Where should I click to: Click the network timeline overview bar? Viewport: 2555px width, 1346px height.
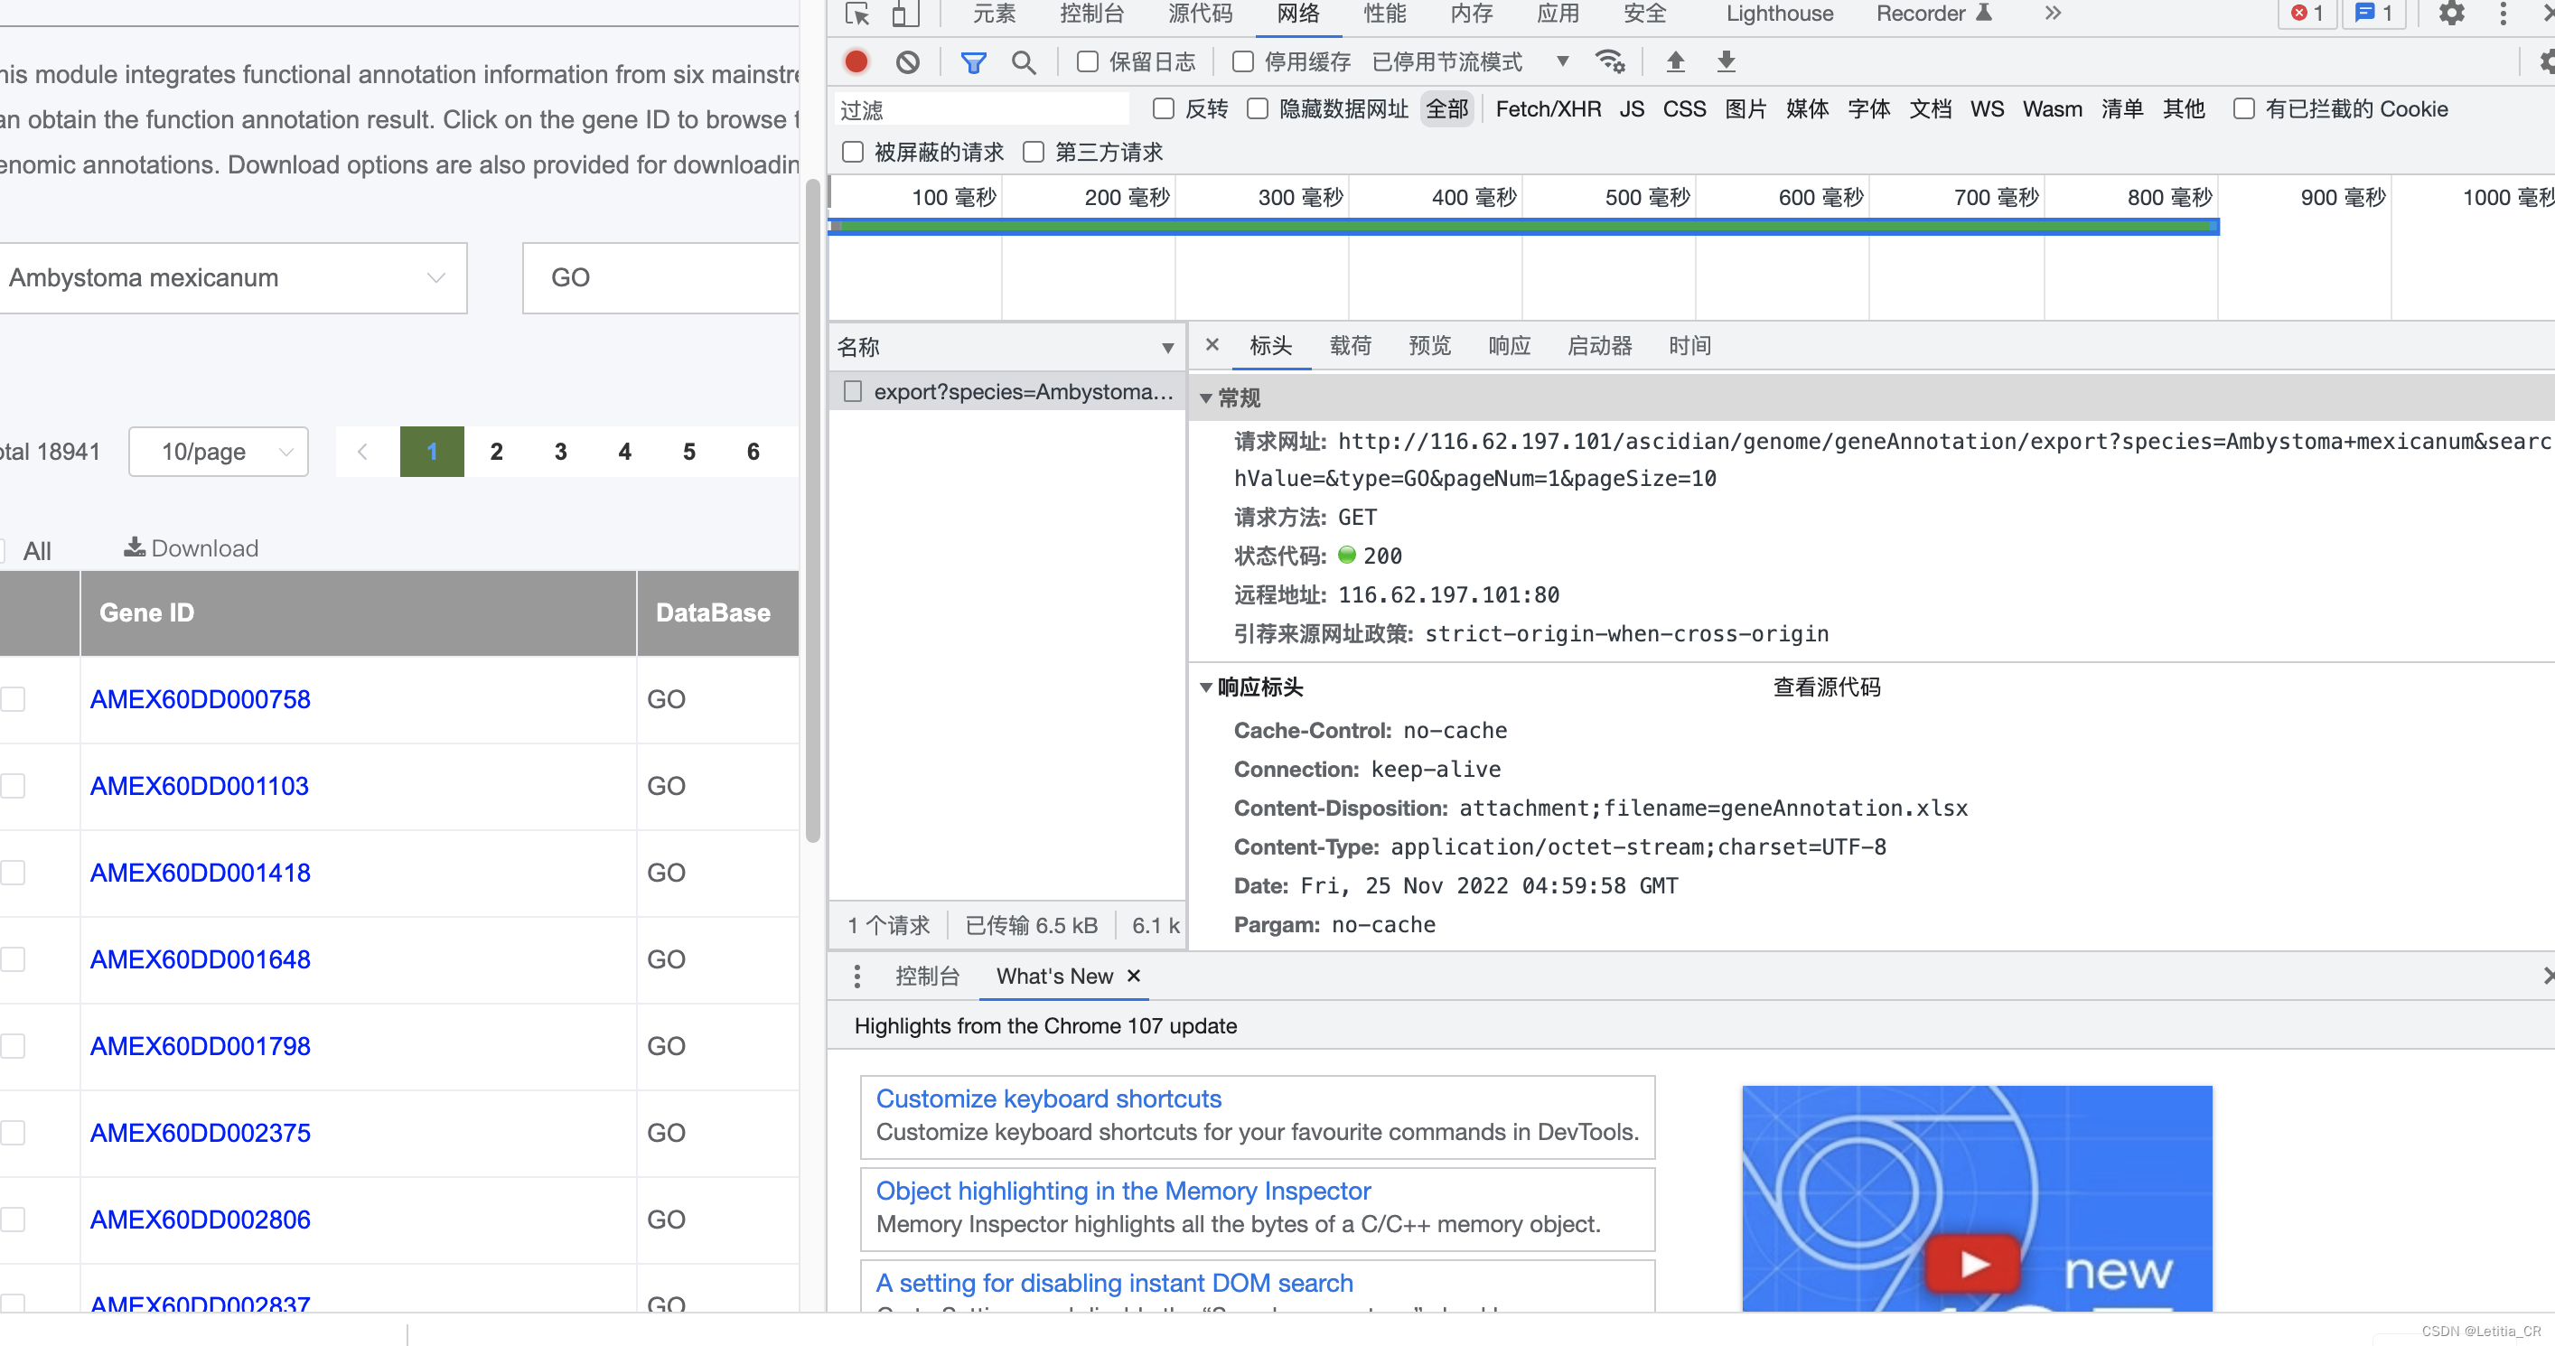click(1523, 226)
